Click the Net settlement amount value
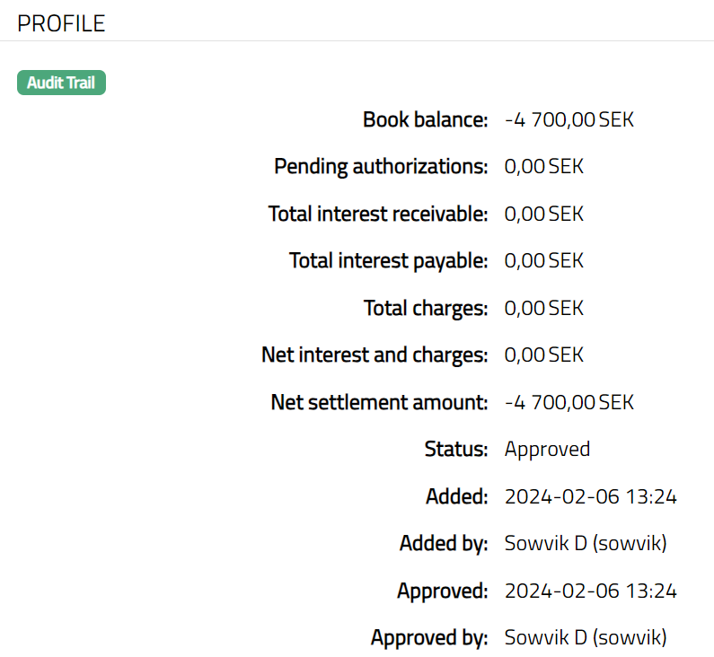 tap(569, 403)
